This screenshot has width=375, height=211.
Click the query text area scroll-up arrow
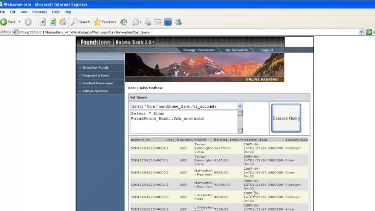pyautogui.click(x=240, y=113)
